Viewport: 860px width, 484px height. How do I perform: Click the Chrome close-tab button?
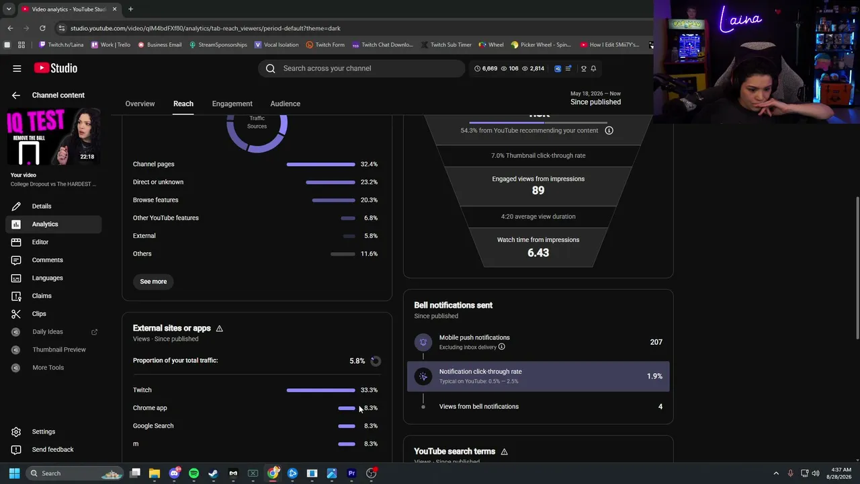pyautogui.click(x=115, y=9)
